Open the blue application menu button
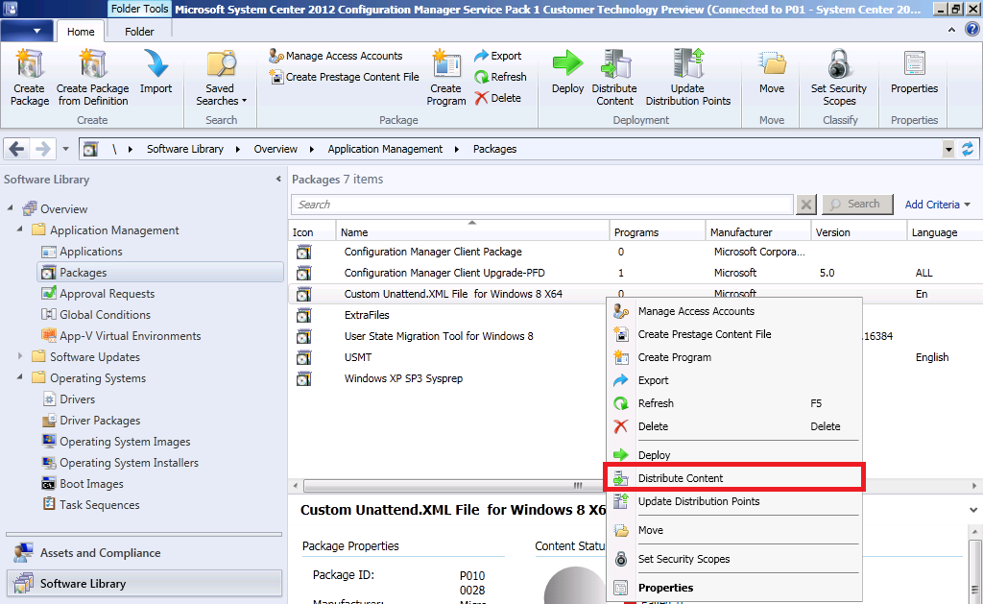The height and width of the screenshot is (604, 983). [x=25, y=31]
